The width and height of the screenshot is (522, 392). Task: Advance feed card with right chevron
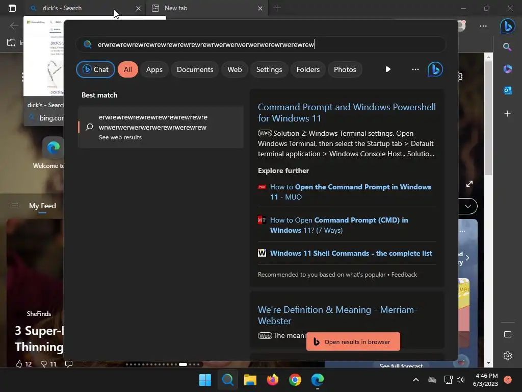point(468,258)
